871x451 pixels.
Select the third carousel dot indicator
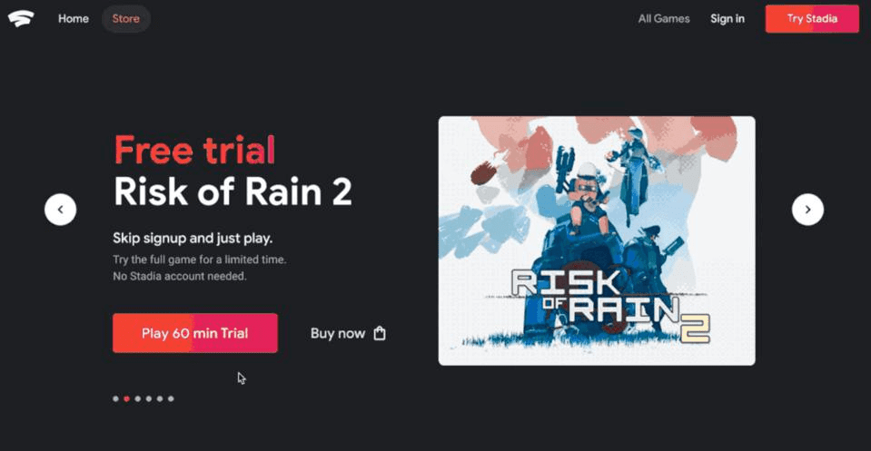[x=138, y=398]
